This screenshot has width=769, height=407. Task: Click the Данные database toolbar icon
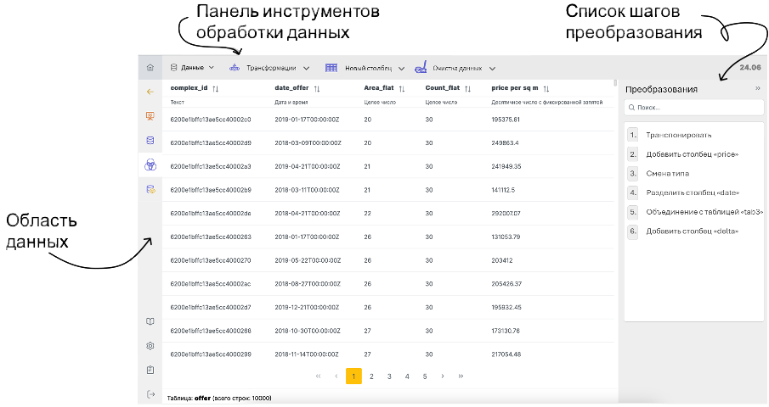click(173, 68)
